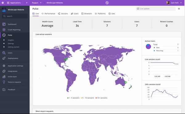Viewport: 185px width, 114px height.
Task: Click the session marker on Australia
Action: pos(125,82)
